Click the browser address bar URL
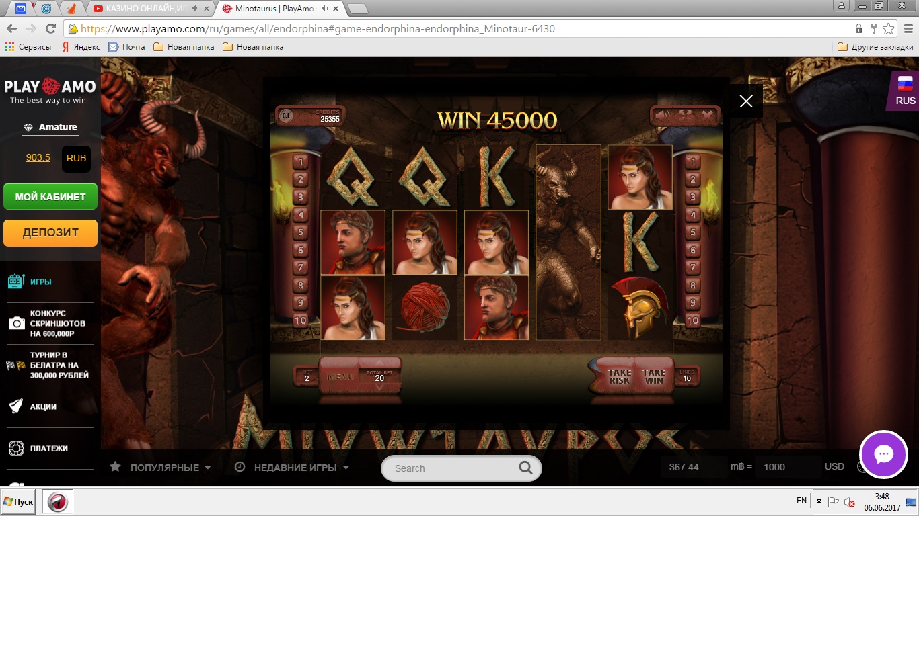 point(318,28)
